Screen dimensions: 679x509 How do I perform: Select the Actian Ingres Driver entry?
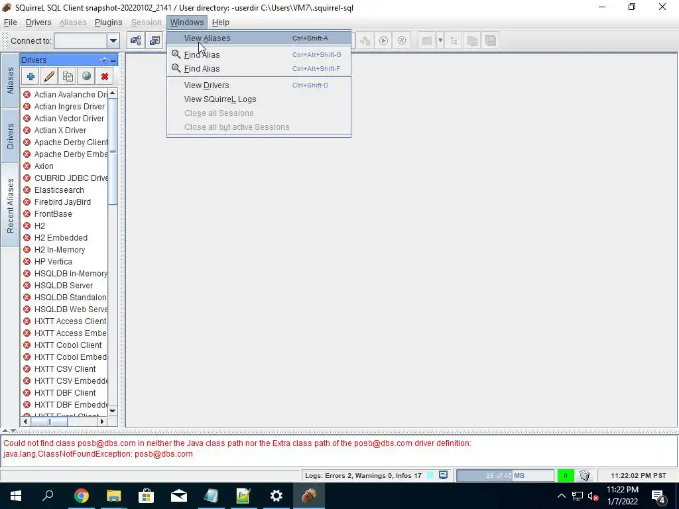[x=64, y=107]
